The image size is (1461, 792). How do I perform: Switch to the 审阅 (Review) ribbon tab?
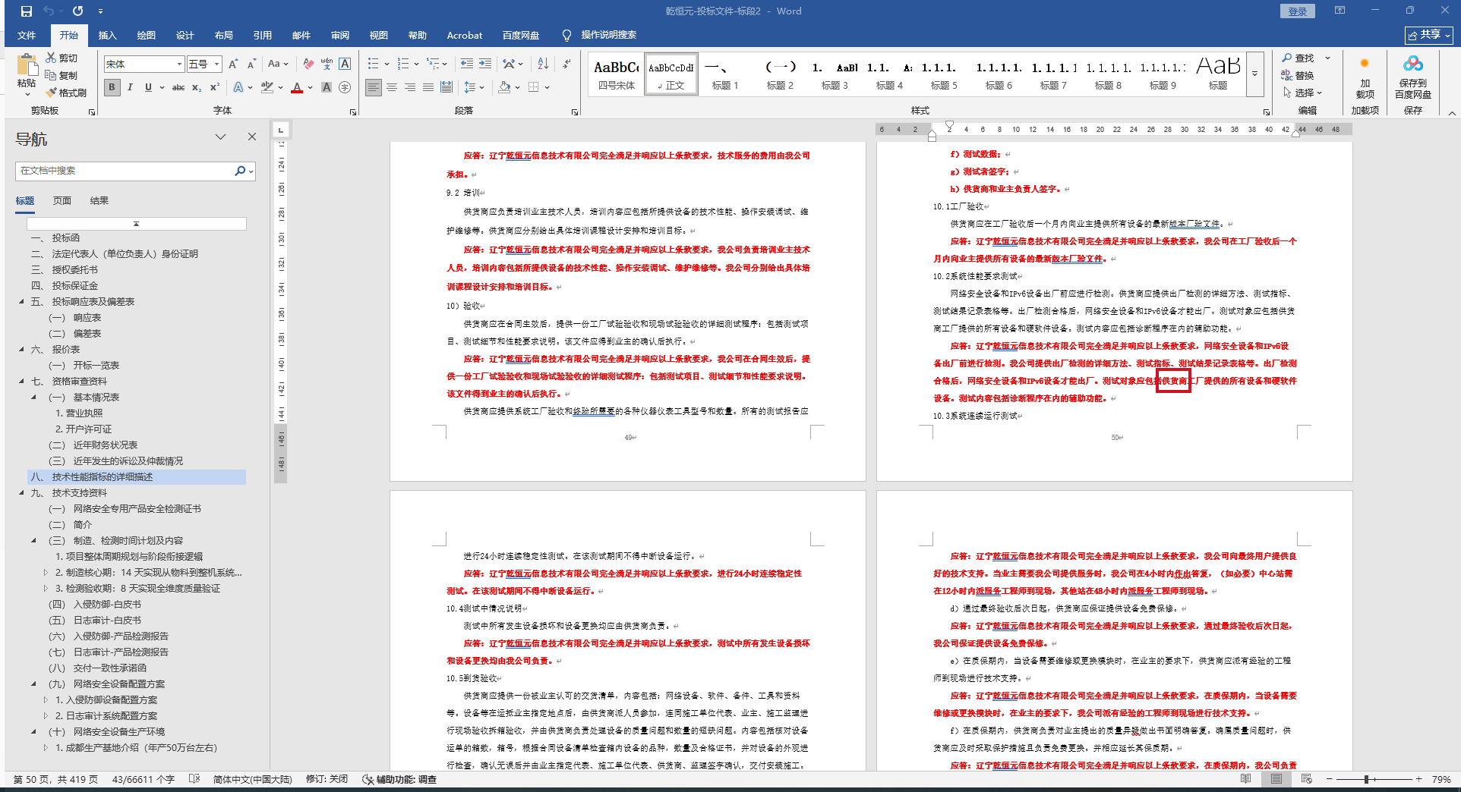[339, 36]
